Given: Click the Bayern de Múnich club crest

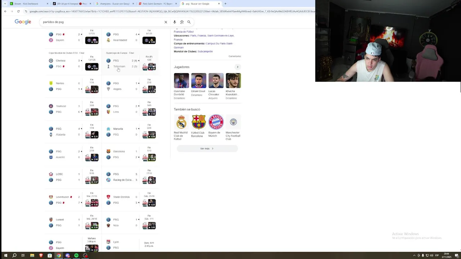Looking at the screenshot, I should coord(216,122).
